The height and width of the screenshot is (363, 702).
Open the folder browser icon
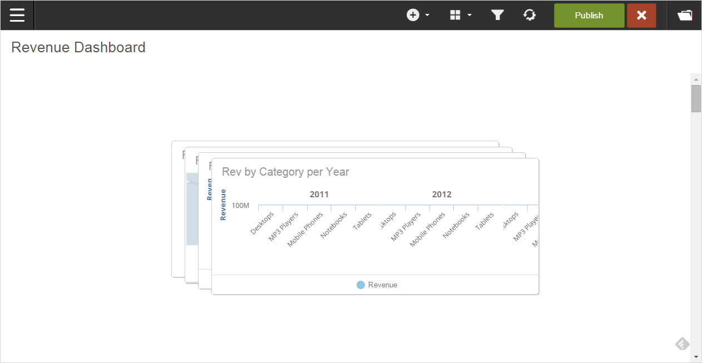click(x=685, y=15)
